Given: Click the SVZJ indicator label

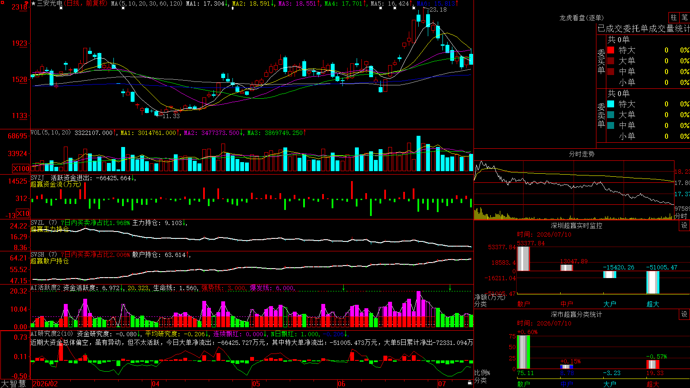Looking at the screenshot, I should click(x=38, y=178).
